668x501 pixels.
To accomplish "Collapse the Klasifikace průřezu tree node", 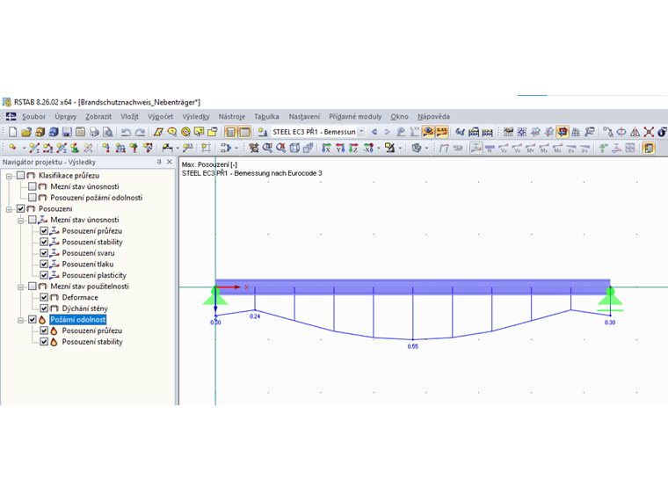I will [9, 176].
